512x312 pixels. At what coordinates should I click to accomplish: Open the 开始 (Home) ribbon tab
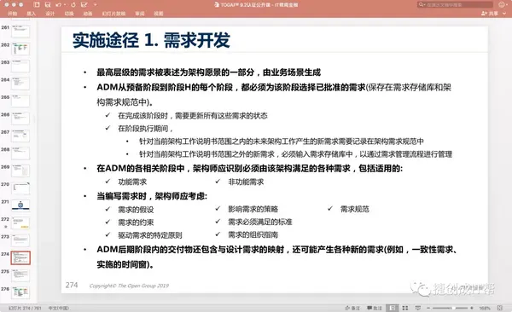click(13, 14)
